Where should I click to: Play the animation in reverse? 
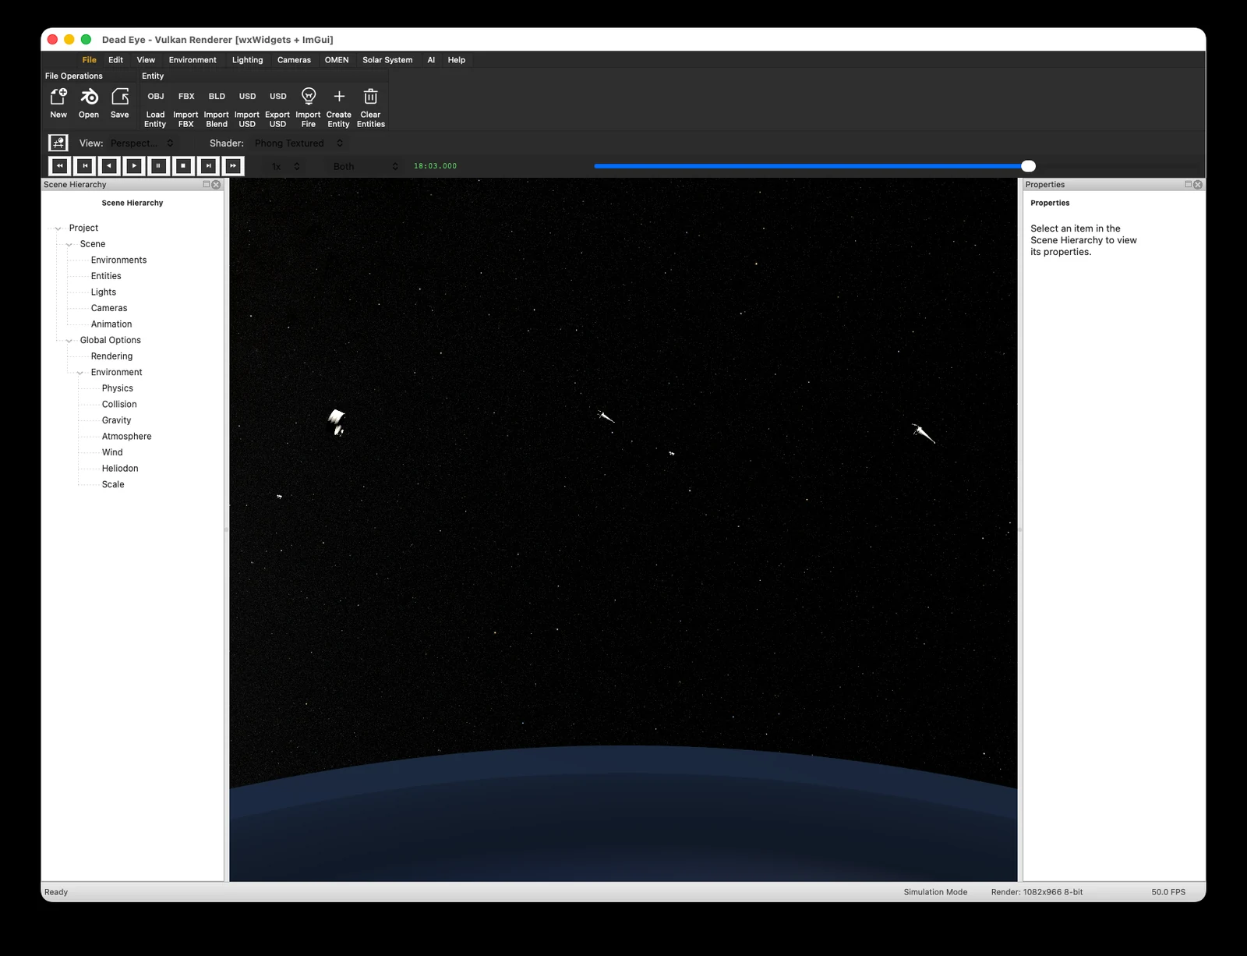pos(109,165)
